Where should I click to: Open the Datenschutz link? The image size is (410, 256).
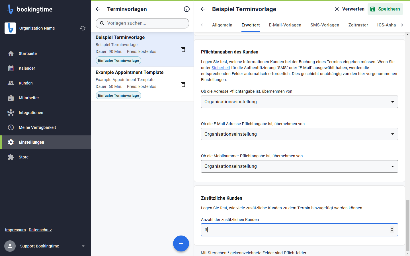coord(40,230)
